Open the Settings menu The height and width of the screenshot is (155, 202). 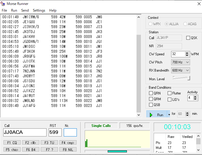pyautogui.click(x=39, y=10)
